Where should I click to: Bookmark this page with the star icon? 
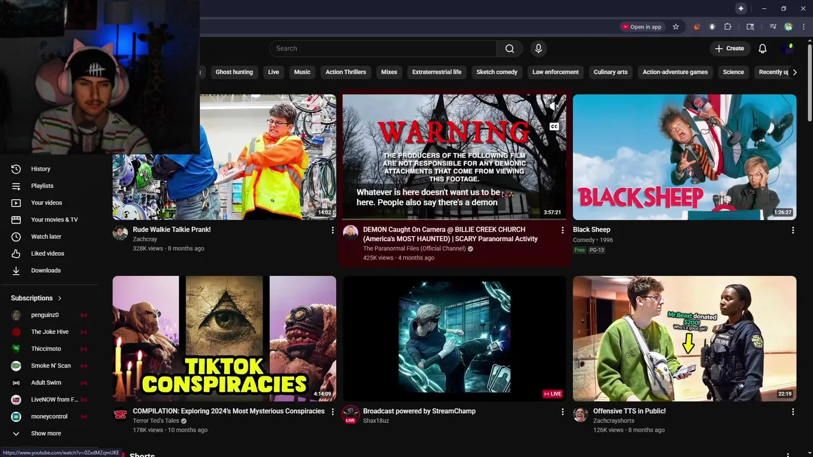676,27
